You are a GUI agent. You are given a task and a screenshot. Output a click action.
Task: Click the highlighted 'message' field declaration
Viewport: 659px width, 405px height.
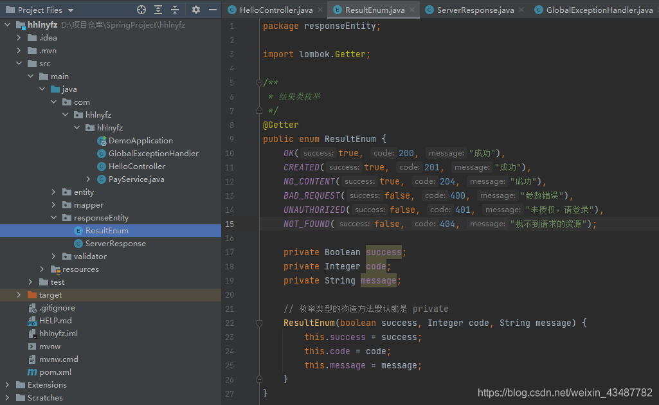click(379, 281)
